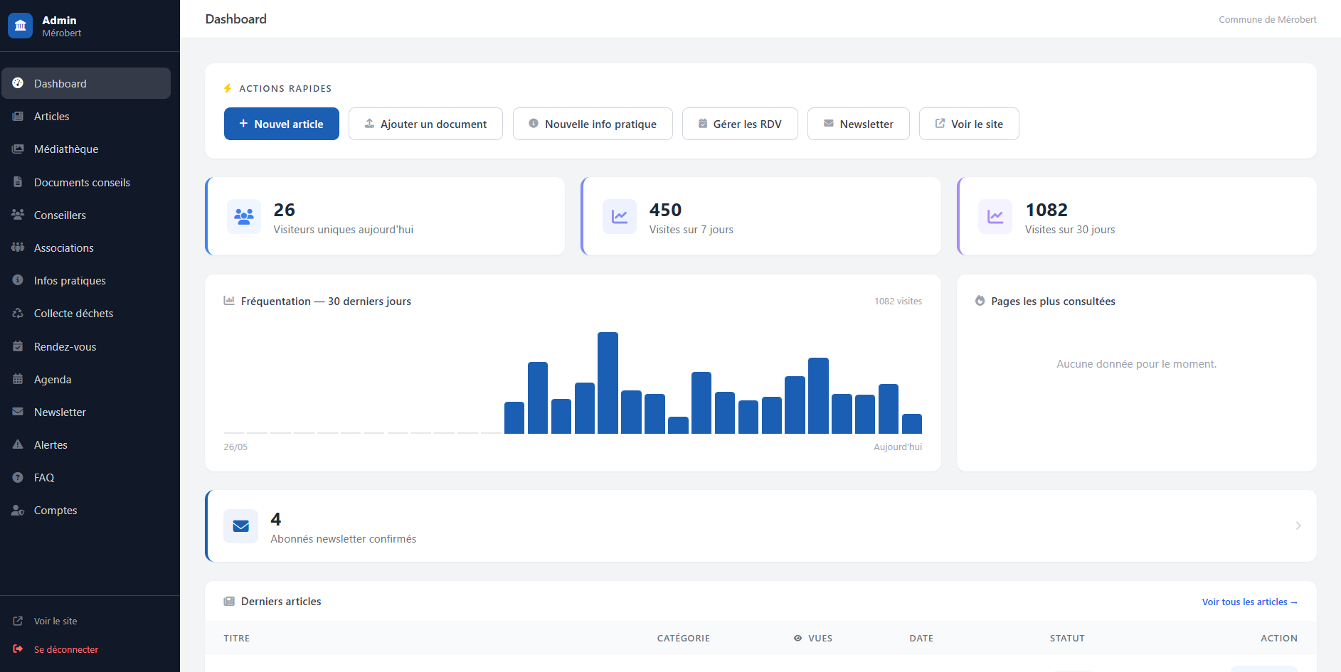Screen dimensions: 1341x672
Task: Click the 1082 visites chart total text
Action: pyautogui.click(x=898, y=302)
